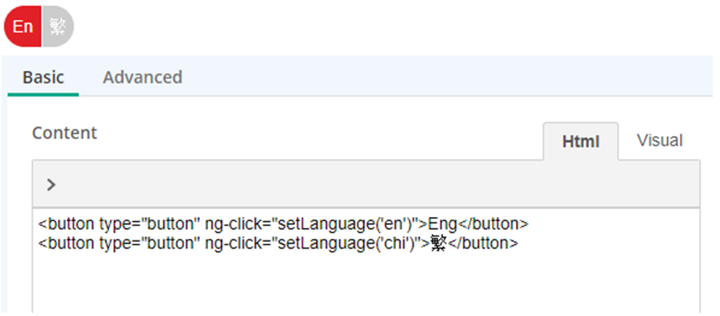
Task: Open the Advanced tab
Action: click(x=142, y=77)
